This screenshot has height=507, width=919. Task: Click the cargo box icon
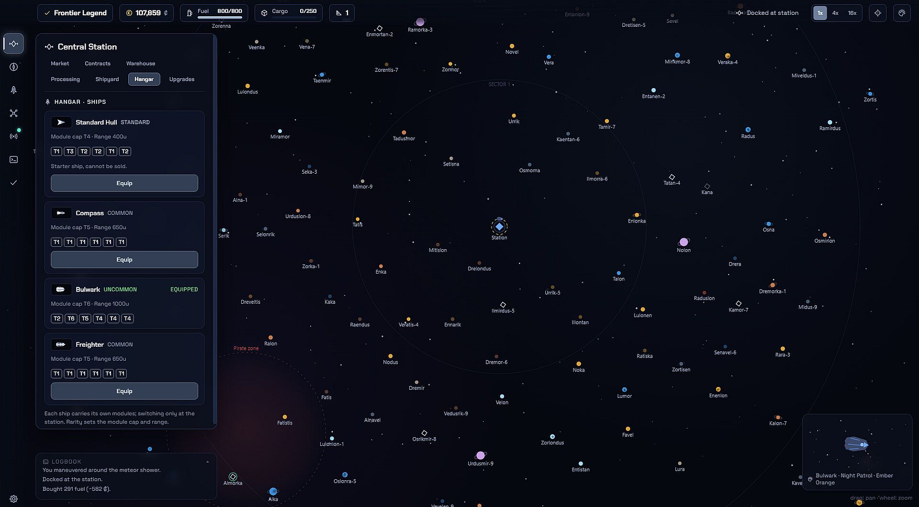264,13
